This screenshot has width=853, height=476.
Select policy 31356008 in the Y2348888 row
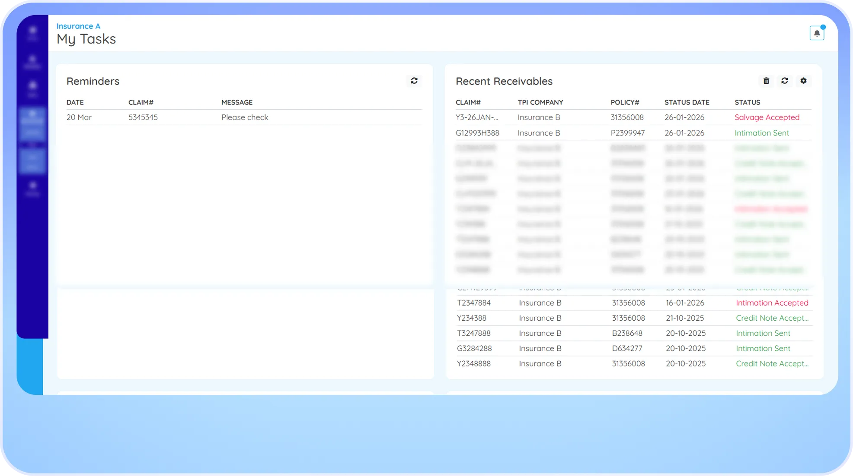coord(628,364)
